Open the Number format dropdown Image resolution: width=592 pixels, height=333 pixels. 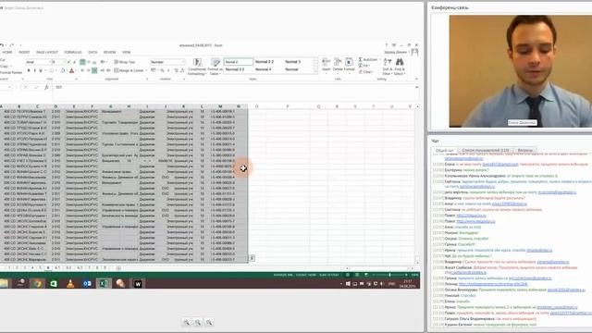[183, 62]
